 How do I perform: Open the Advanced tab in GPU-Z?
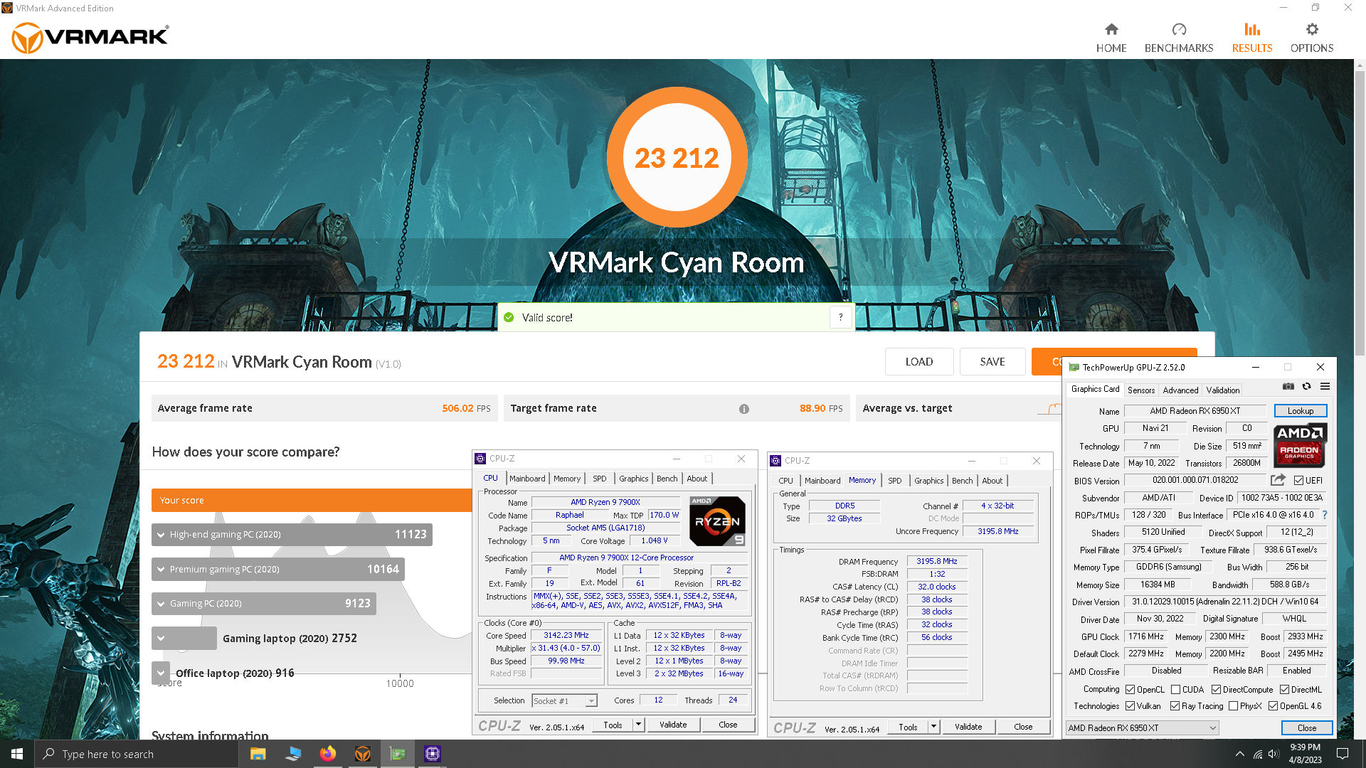click(x=1180, y=390)
